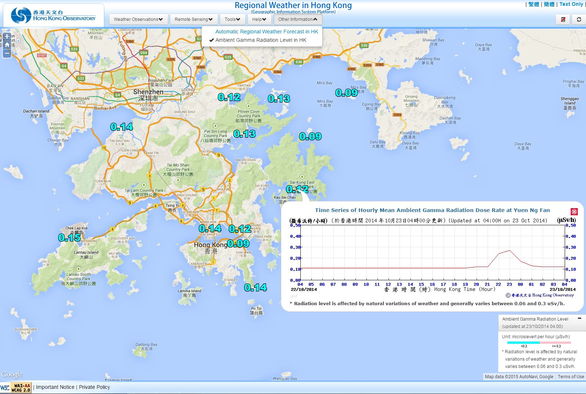Reset map to home extent
The image size is (586, 394).
click(7, 45)
